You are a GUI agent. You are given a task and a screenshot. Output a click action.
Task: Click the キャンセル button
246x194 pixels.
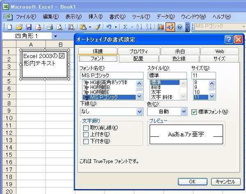coord(225,181)
